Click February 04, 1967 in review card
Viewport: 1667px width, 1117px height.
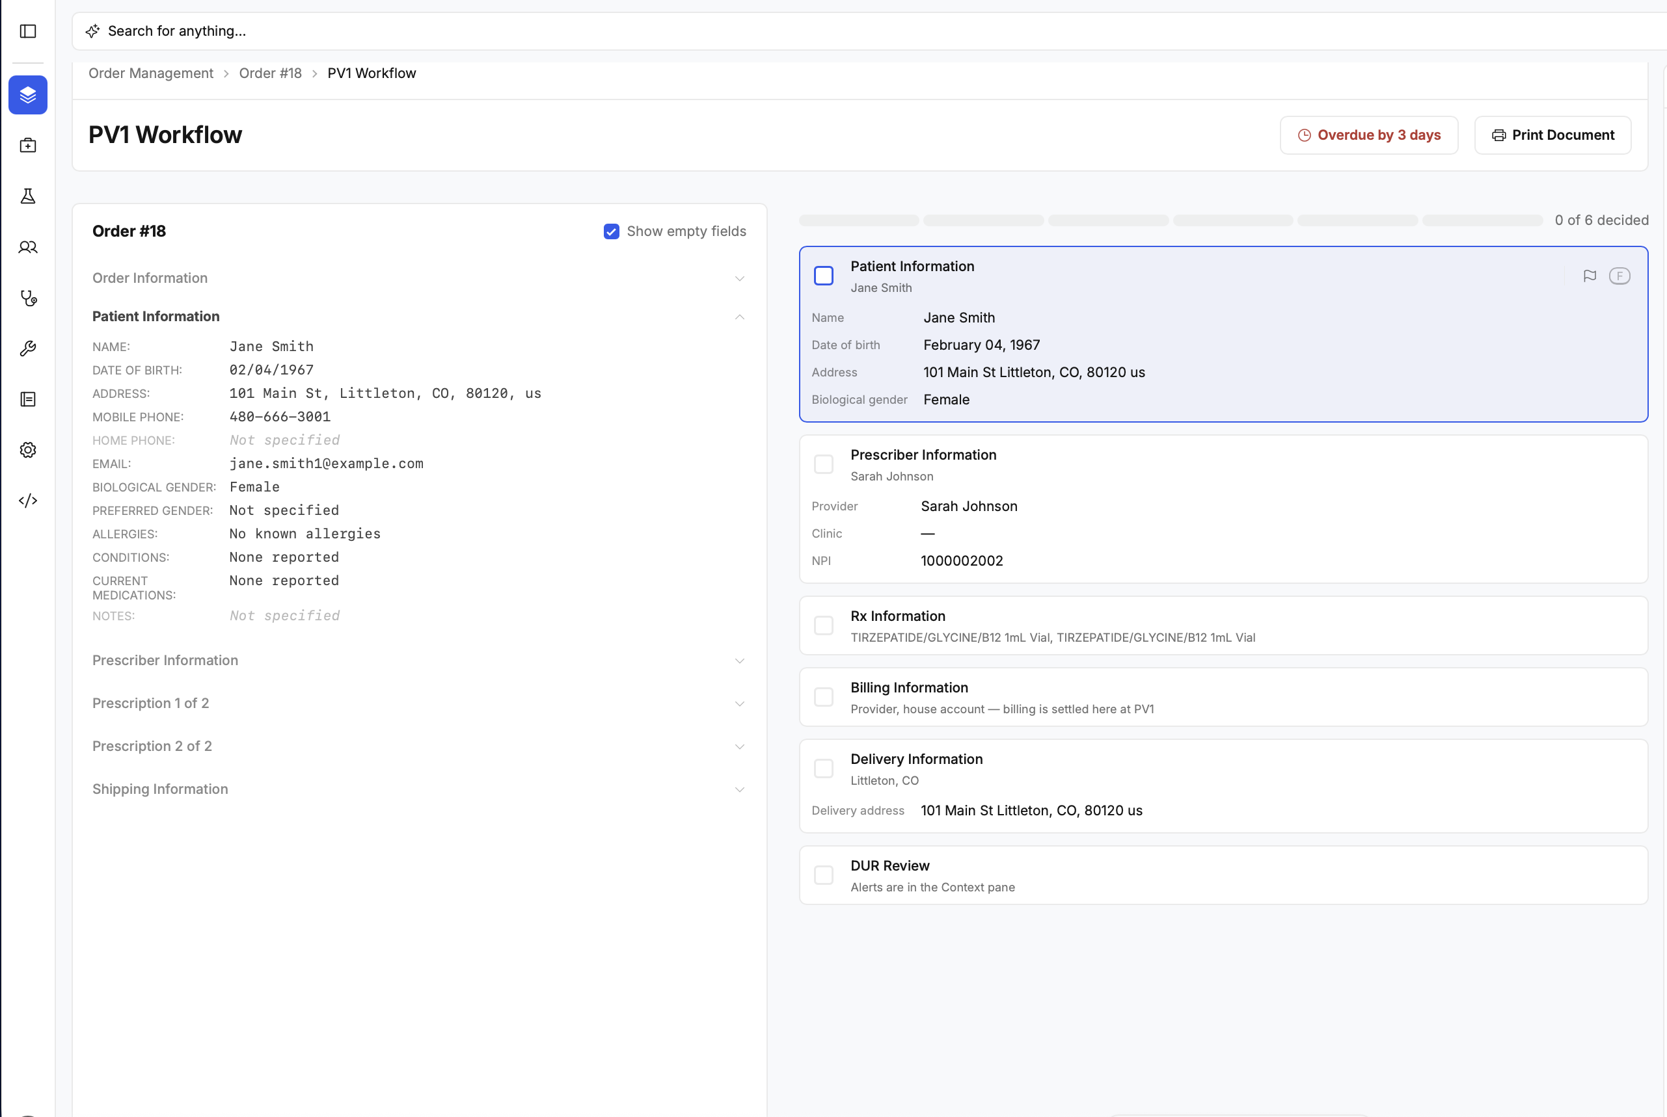(x=981, y=345)
